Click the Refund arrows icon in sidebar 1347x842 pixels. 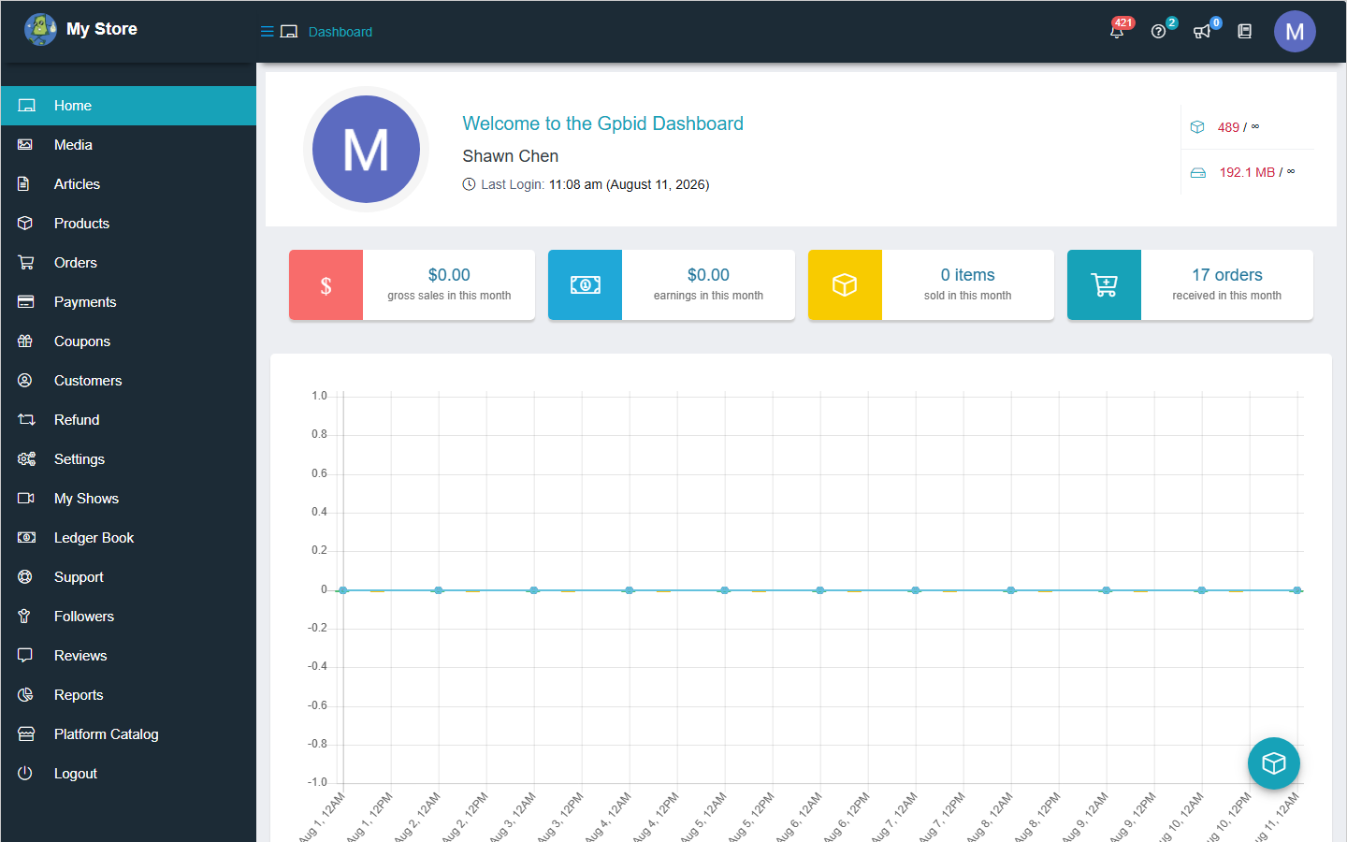[25, 420]
